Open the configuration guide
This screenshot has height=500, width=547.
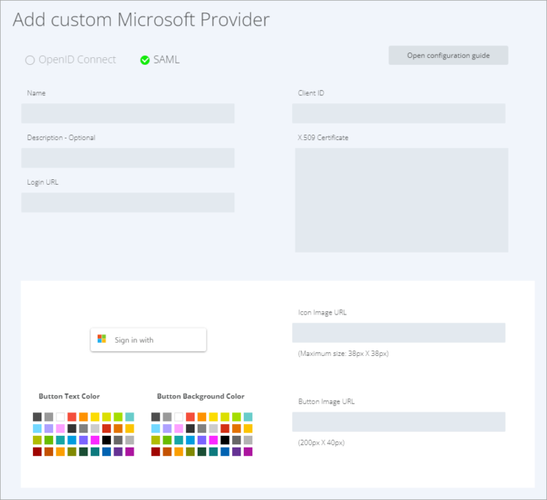coord(449,56)
